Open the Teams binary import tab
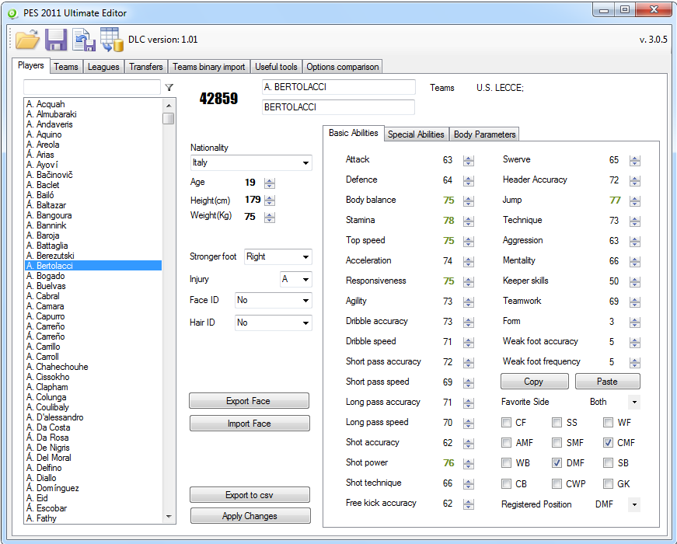This screenshot has height=544, width=677. (209, 67)
